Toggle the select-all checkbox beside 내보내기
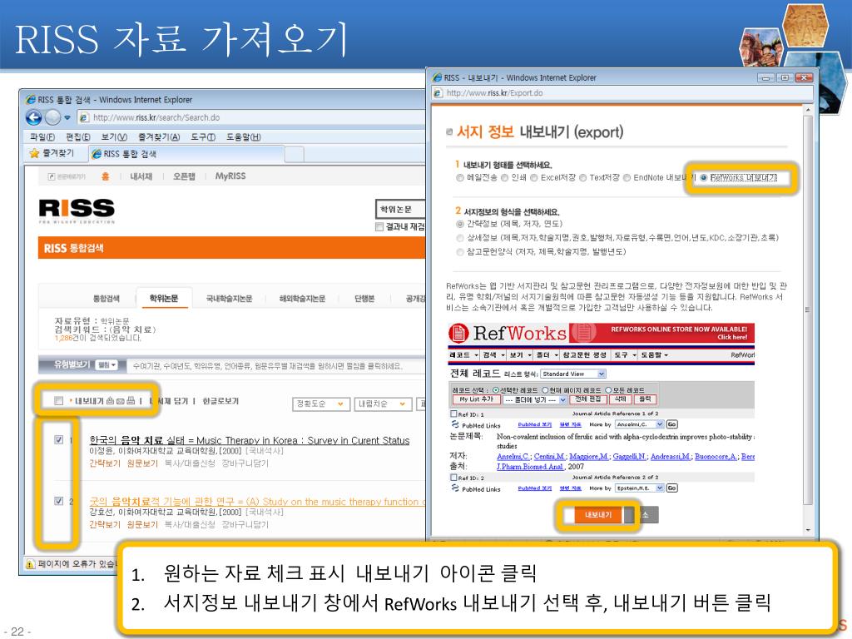 (x=59, y=401)
